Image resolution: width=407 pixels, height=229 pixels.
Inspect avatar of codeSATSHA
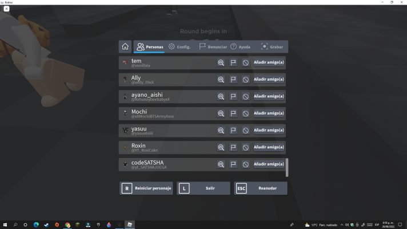coord(221,164)
